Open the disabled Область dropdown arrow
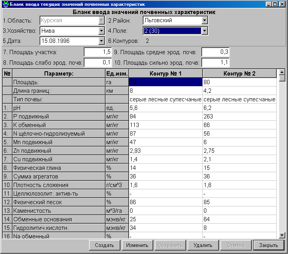 (101, 20)
